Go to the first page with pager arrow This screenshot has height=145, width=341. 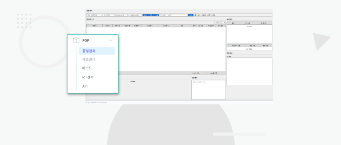tap(204, 73)
